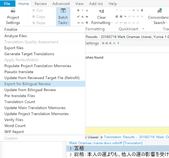Open the Help ribbon tab

[113, 4]
